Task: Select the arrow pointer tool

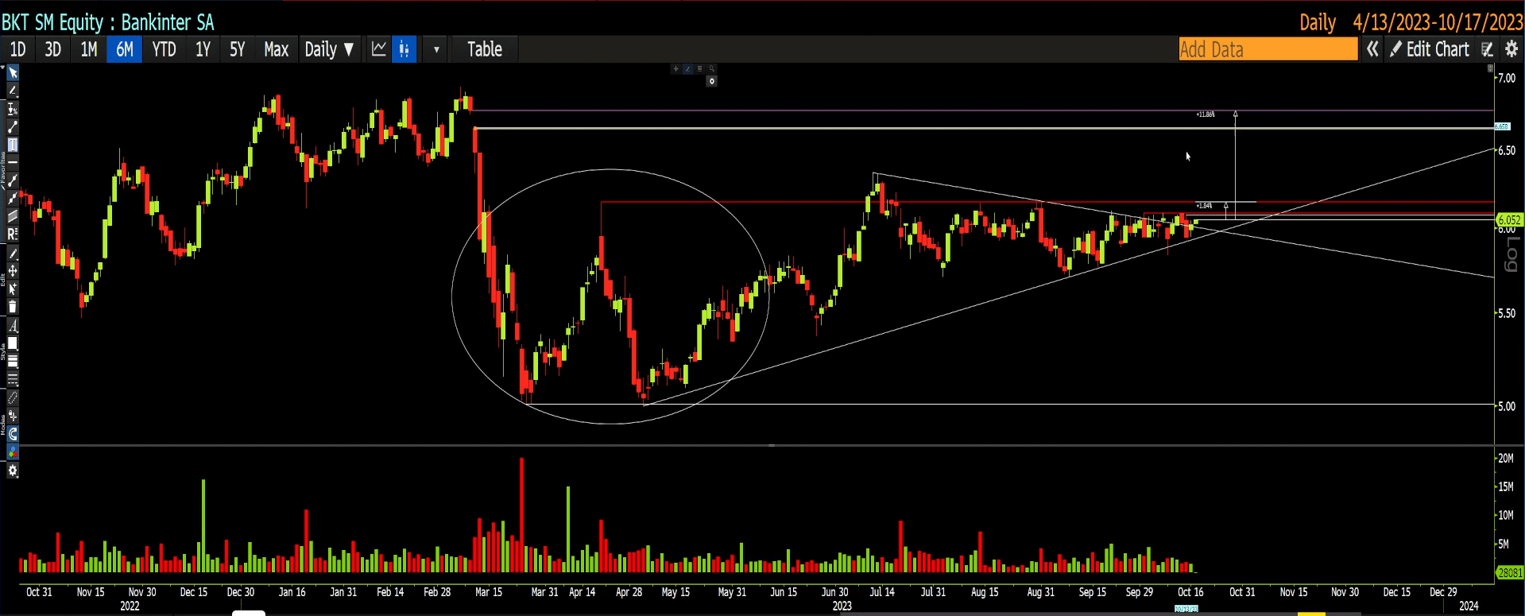Action: tap(13, 73)
